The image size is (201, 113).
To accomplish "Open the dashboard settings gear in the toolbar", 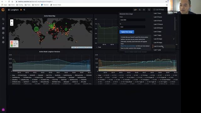I will 144,10.
